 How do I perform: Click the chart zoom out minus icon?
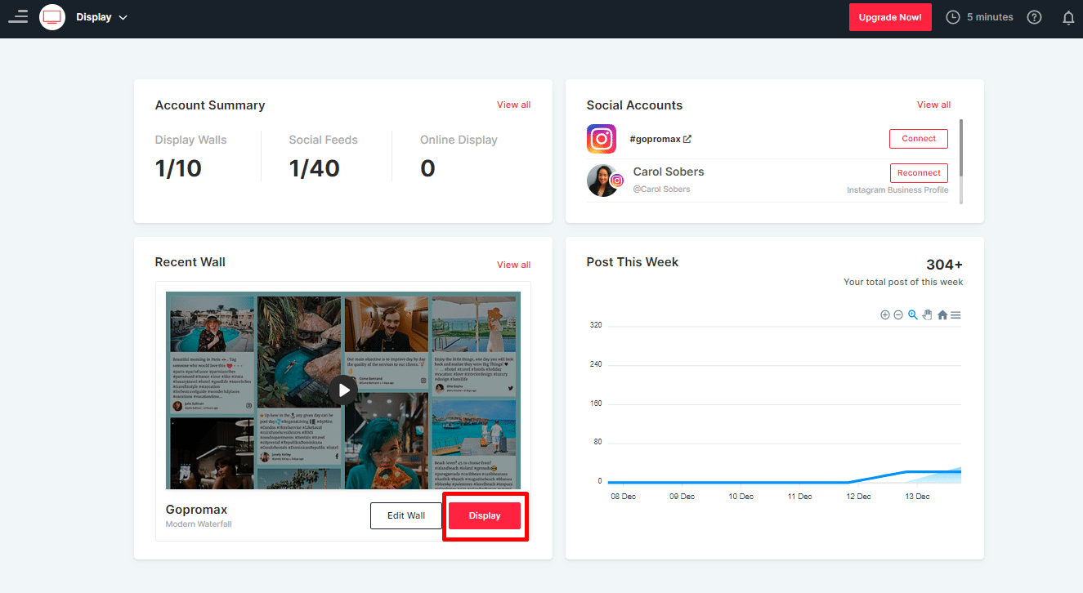898,315
